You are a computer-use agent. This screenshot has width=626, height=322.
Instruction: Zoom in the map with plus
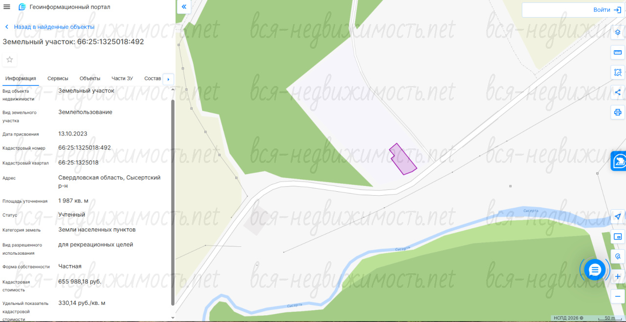click(x=618, y=277)
